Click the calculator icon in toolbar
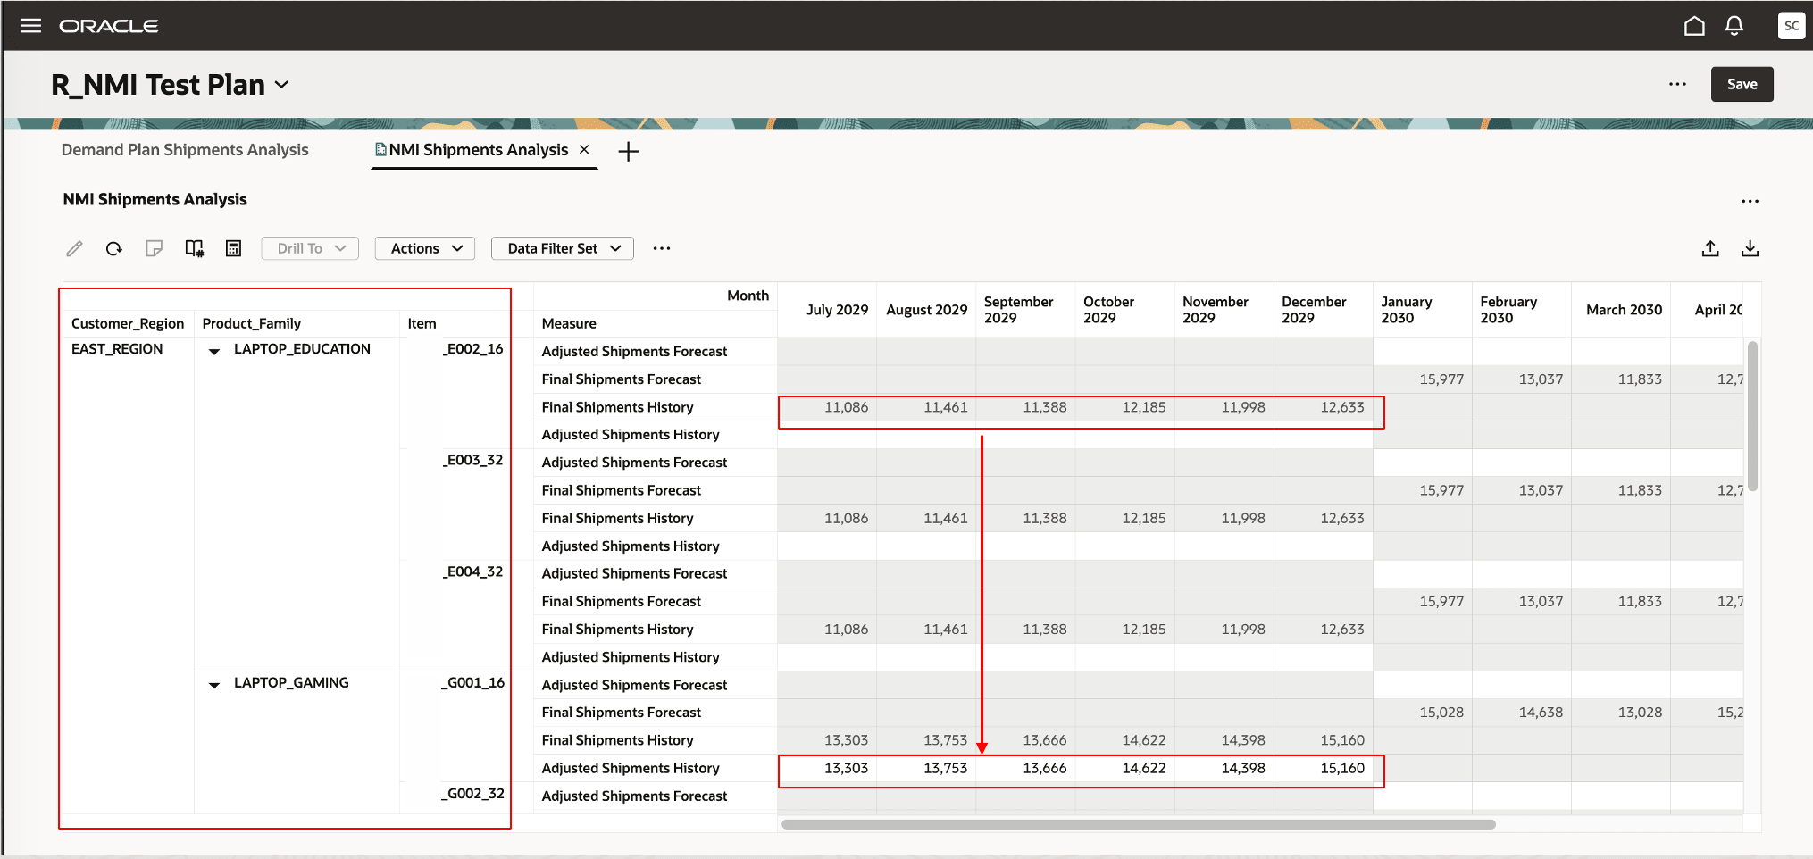 234,248
